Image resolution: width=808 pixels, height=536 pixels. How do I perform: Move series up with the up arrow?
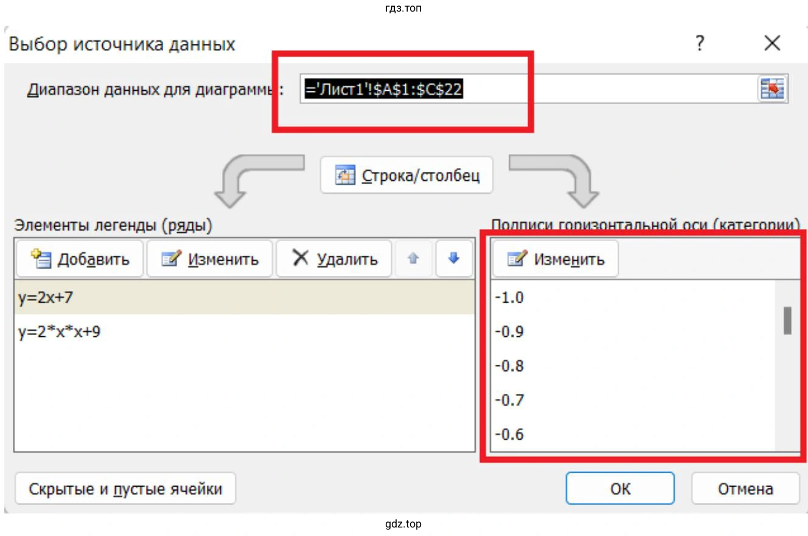click(413, 259)
